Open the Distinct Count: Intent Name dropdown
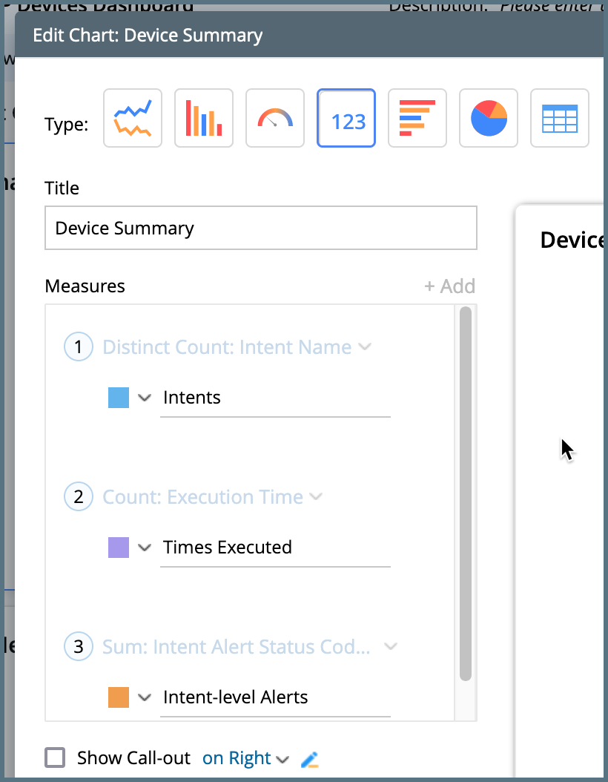 pyautogui.click(x=364, y=346)
